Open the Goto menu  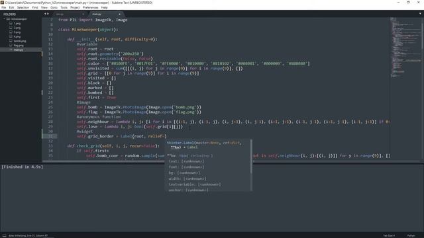point(54,7)
